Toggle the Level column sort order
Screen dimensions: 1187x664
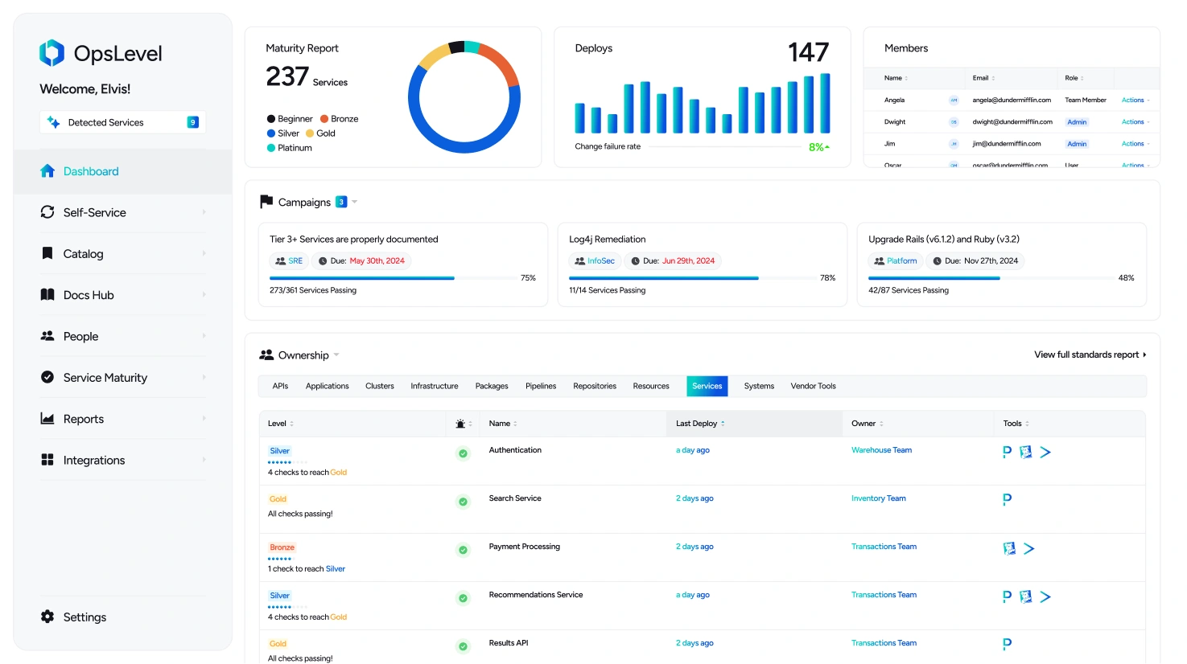291,423
